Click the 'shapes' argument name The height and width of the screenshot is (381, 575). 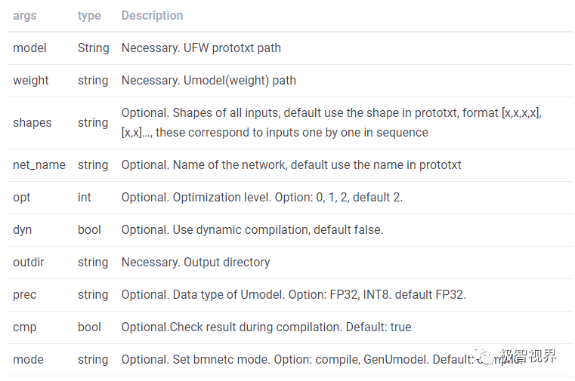[32, 122]
